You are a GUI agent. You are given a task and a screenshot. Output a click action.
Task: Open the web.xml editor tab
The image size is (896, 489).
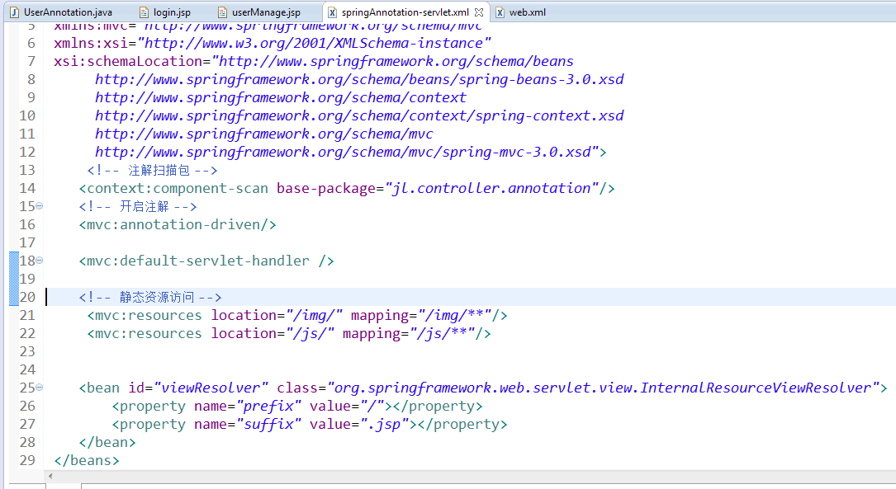(x=520, y=12)
